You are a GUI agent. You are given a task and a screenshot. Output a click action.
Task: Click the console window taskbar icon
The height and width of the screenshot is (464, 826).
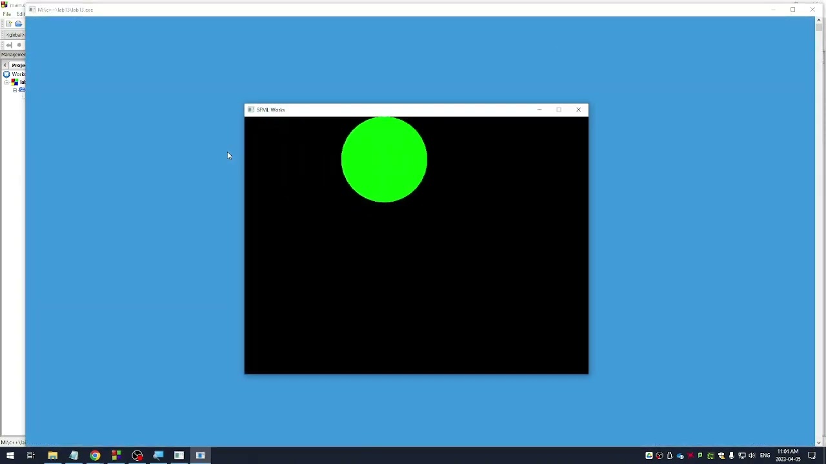[x=179, y=456]
